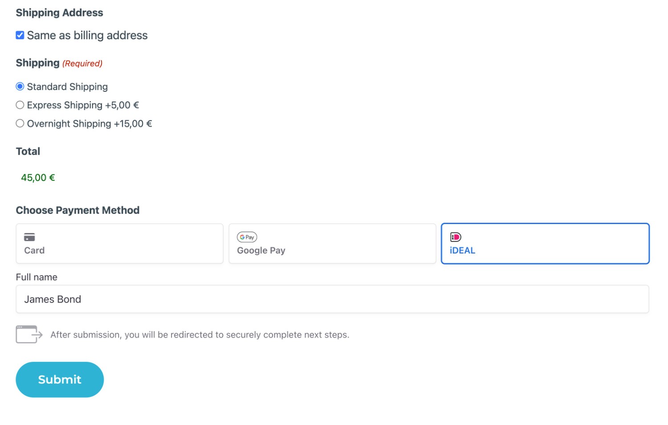This screenshot has width=668, height=425.
Task: Select Standard Shipping radio option
Action: point(20,86)
